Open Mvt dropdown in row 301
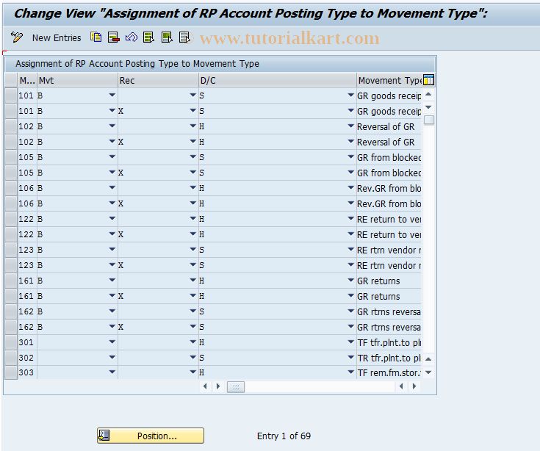This screenshot has height=451, width=540. pos(112,342)
